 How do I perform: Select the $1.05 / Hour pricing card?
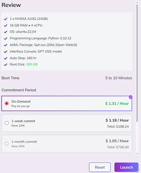(x=67, y=144)
